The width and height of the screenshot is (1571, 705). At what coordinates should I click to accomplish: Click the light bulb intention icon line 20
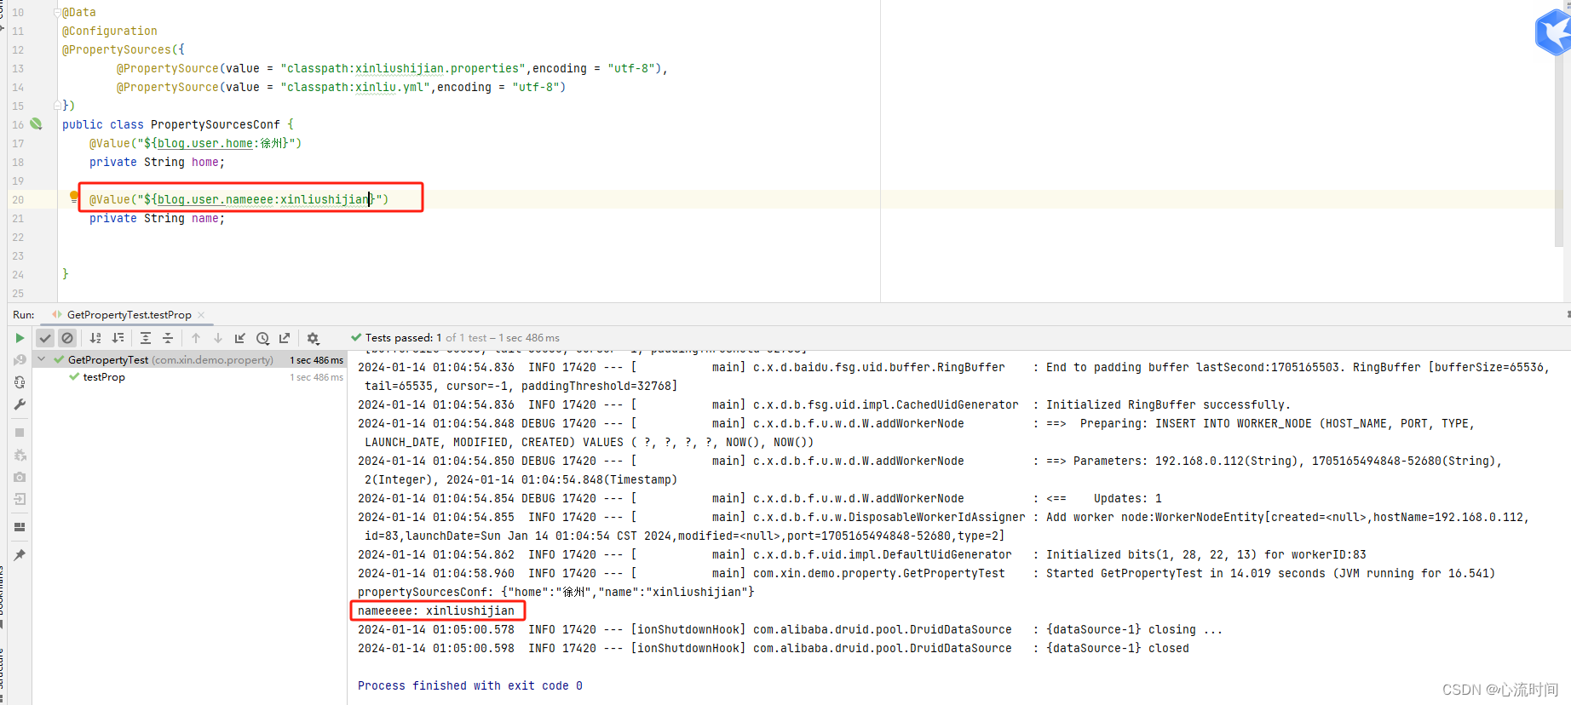point(74,197)
